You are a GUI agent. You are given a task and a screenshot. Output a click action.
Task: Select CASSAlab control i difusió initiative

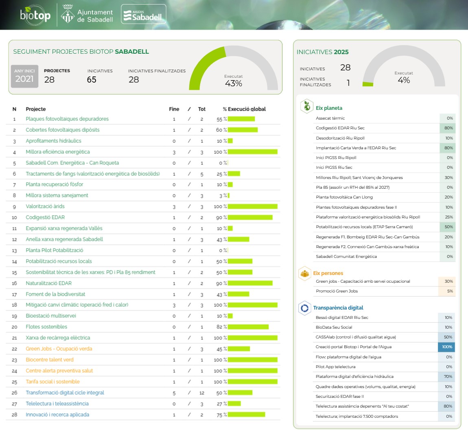385,337
